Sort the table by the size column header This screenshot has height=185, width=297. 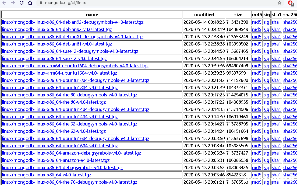[238, 15]
